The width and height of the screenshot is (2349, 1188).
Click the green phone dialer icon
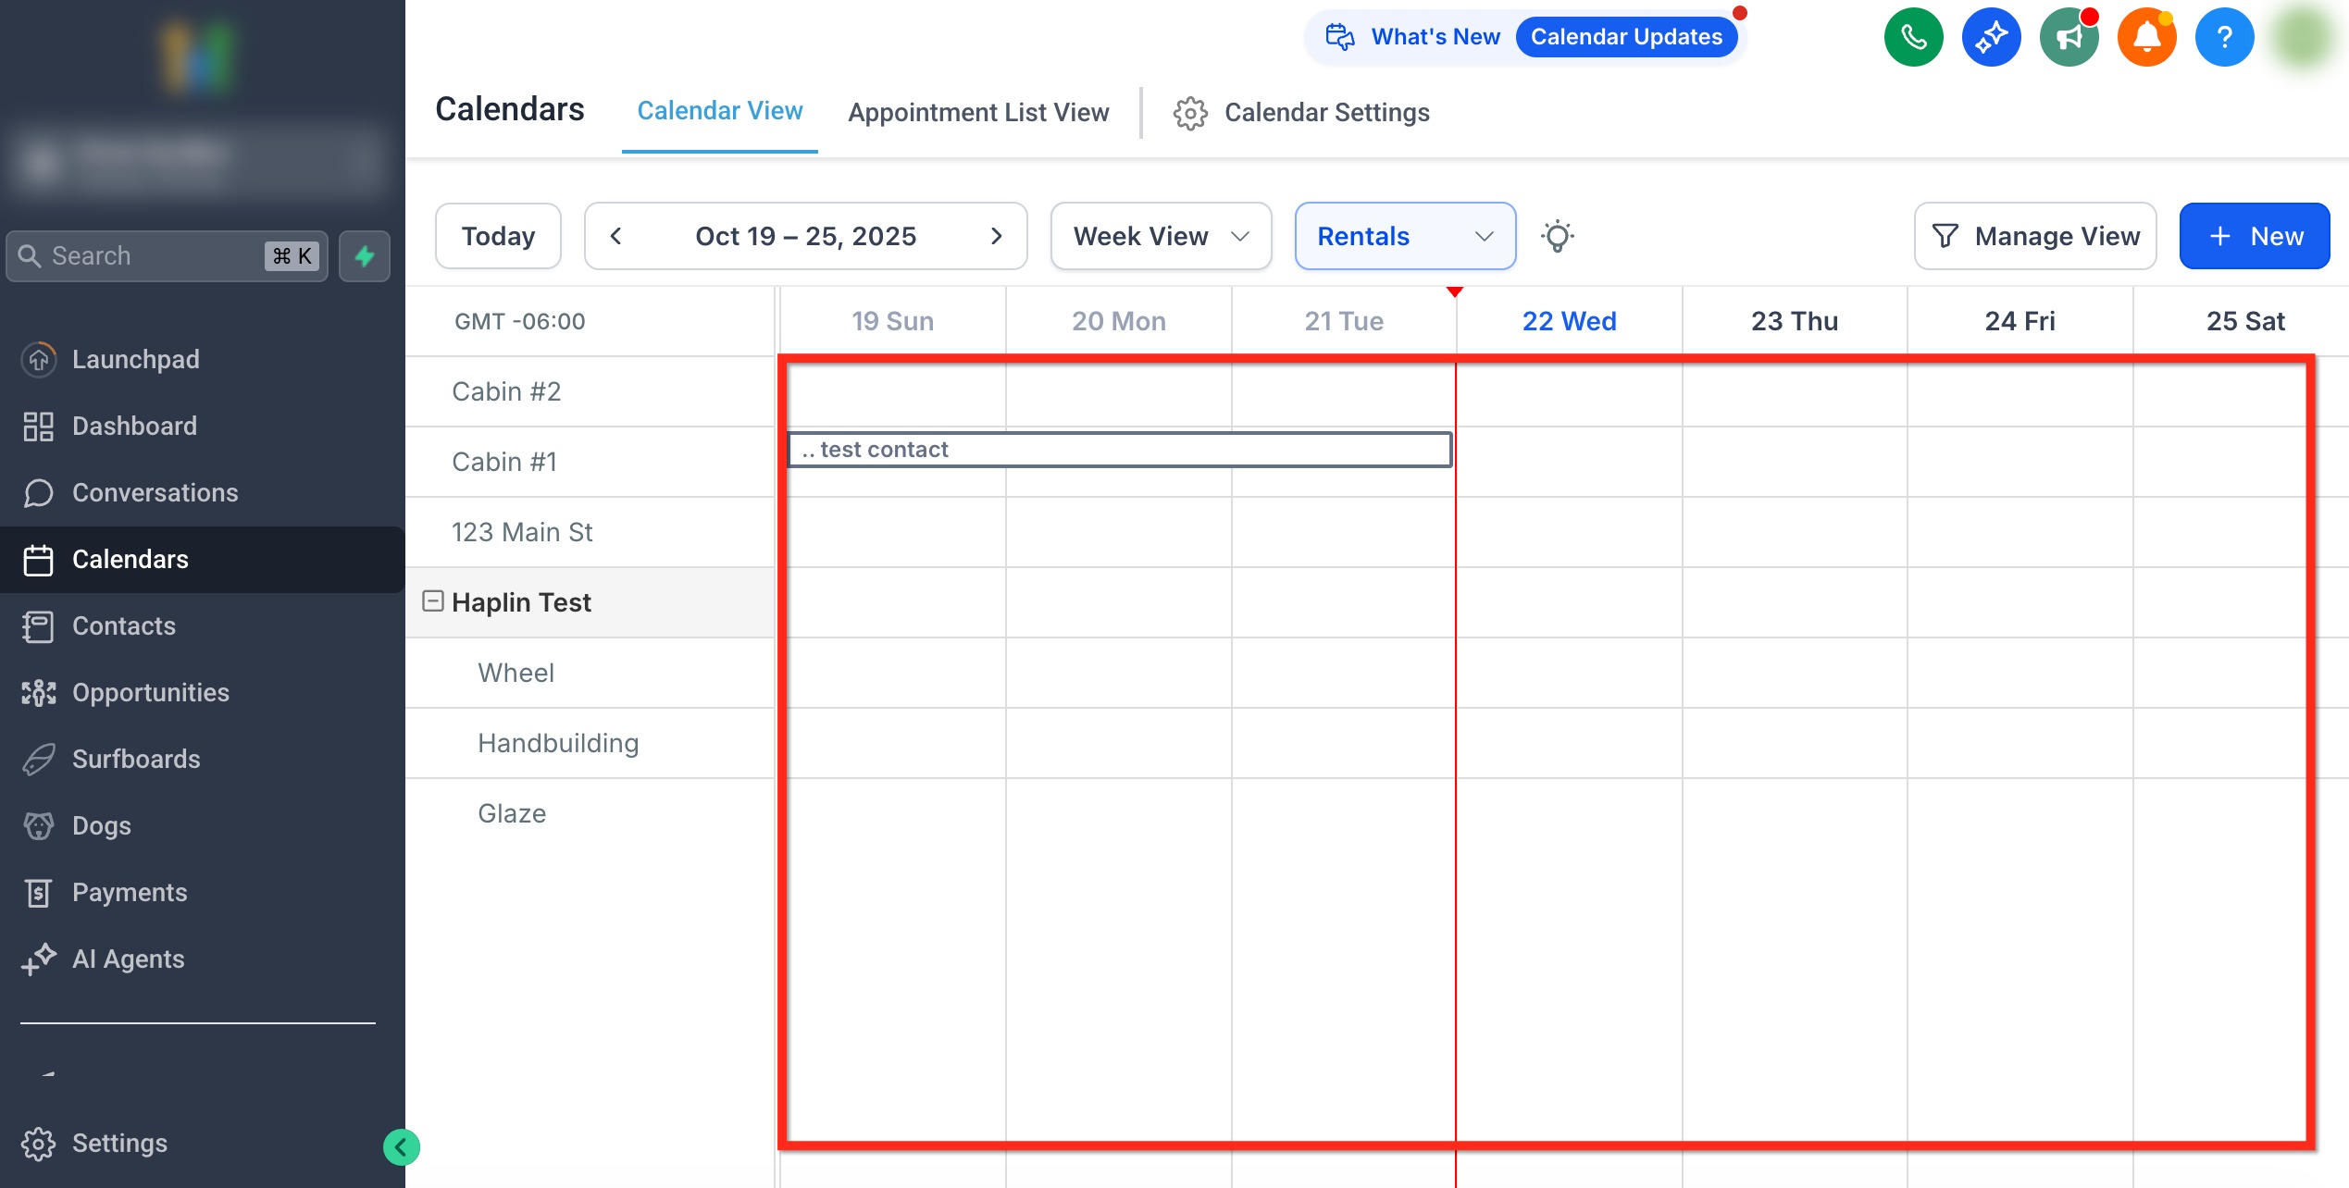1913,37
